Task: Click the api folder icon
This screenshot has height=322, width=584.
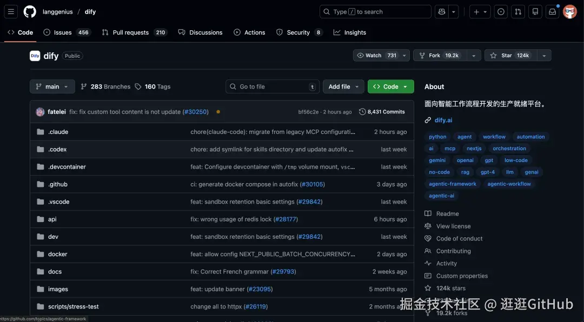Action: [x=40, y=219]
